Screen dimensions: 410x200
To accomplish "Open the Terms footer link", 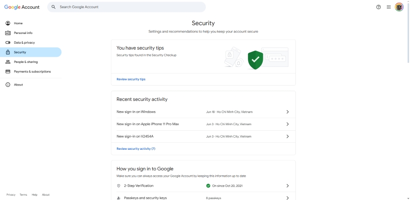I will coord(23,195).
